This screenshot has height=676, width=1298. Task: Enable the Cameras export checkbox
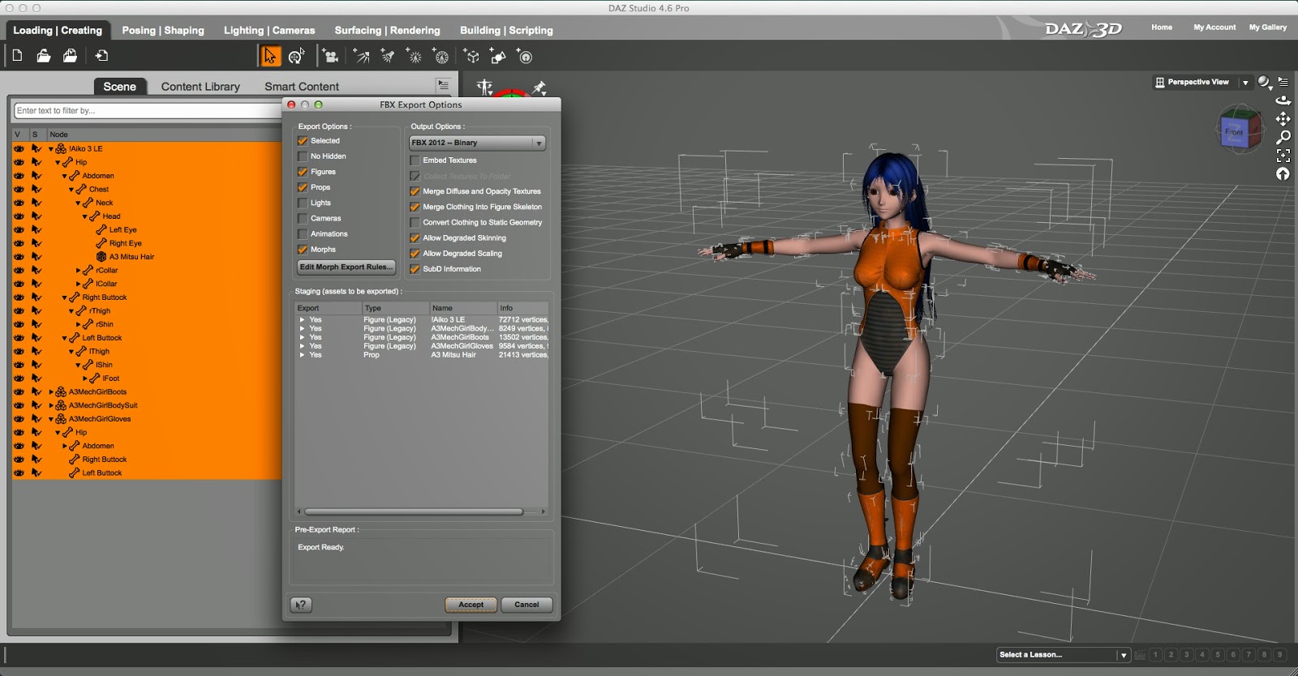303,218
